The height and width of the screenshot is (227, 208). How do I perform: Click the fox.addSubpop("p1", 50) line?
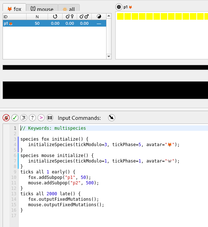click(60, 177)
